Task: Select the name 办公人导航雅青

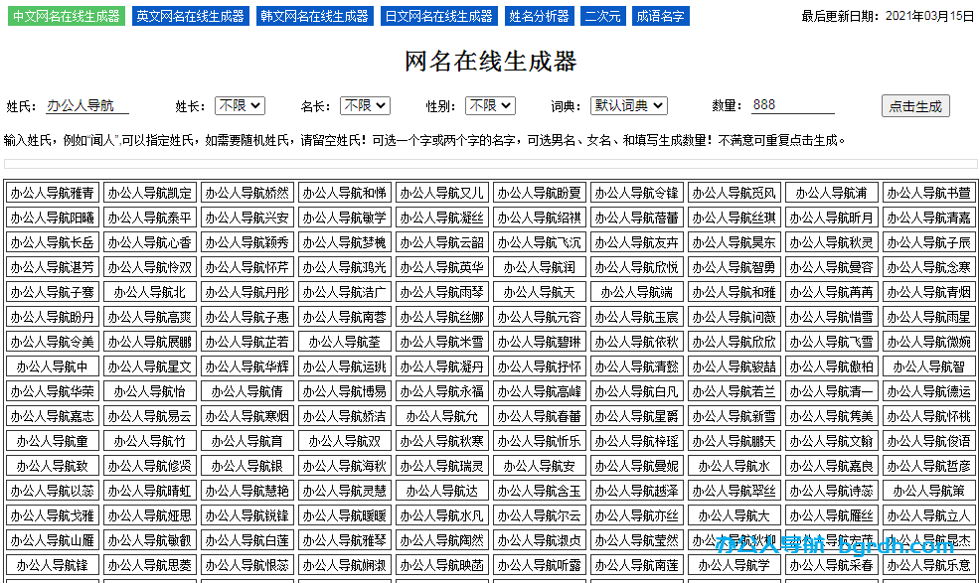Action: coord(55,193)
